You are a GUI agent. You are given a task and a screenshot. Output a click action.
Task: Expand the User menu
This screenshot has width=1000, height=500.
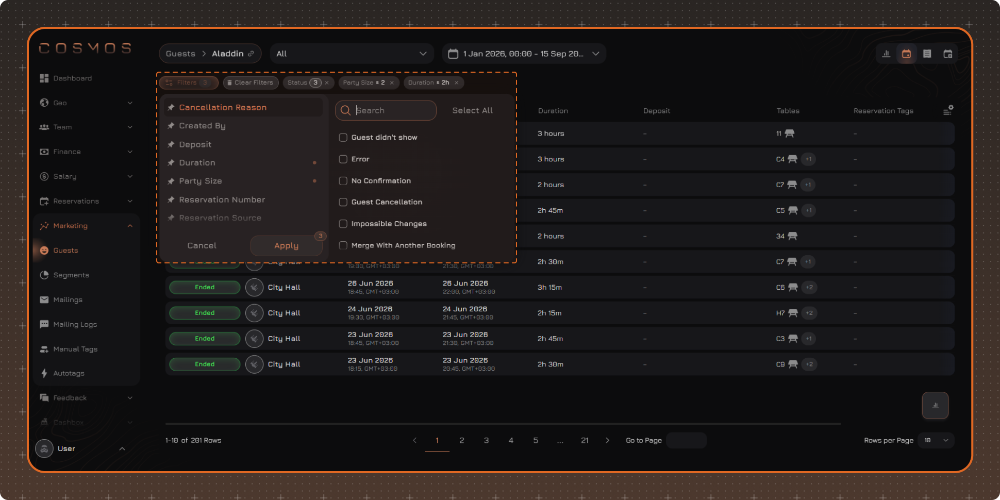(122, 448)
